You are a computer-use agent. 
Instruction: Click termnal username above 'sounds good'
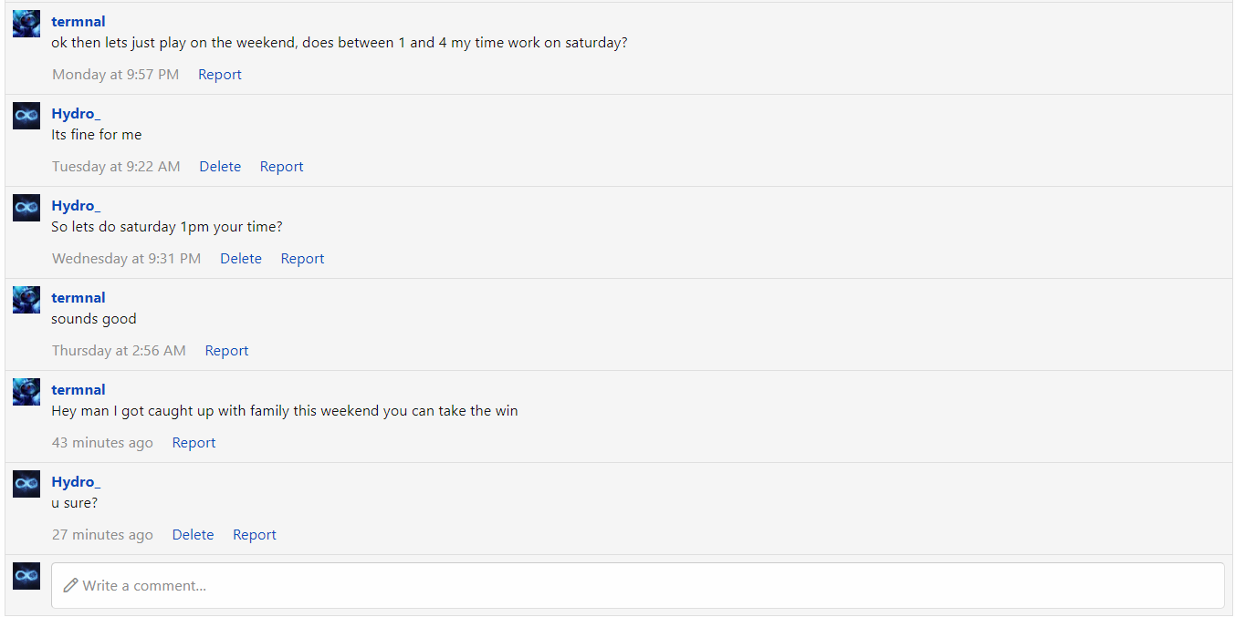[x=78, y=298]
